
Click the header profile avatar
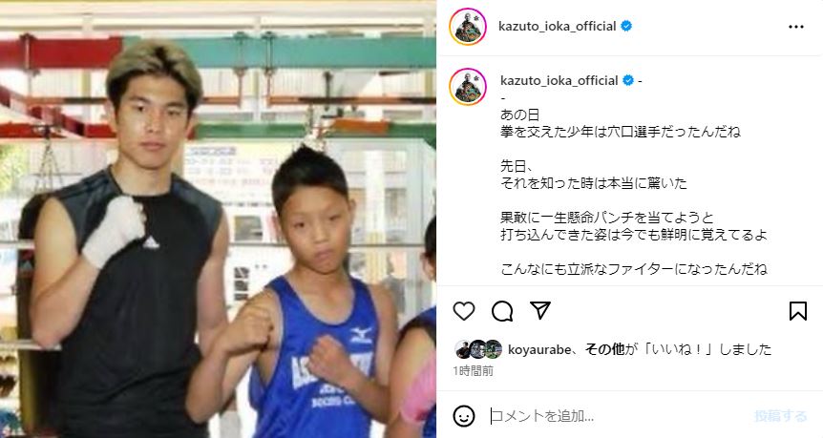click(468, 26)
